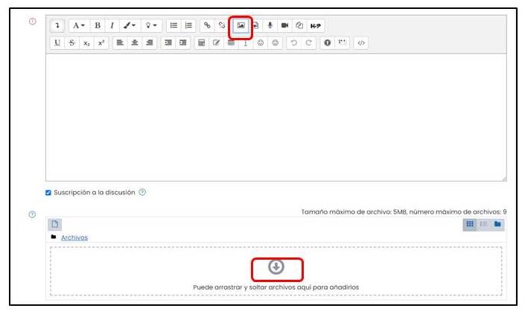Click the record audio microphone icon
This screenshot has height=317, width=525.
[270, 25]
